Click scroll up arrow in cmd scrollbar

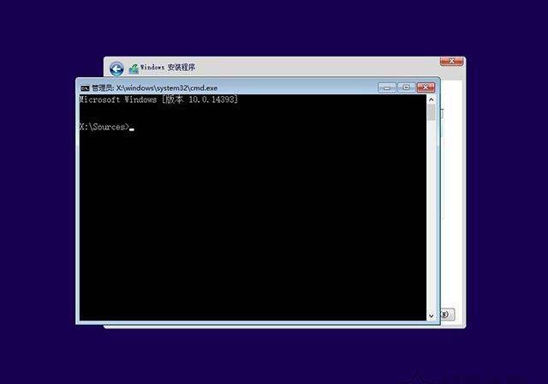tap(432, 99)
